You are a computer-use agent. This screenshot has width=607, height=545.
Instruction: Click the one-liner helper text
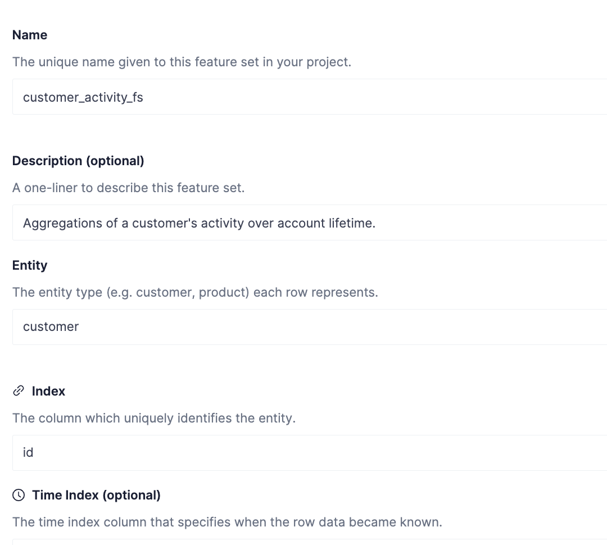(x=129, y=188)
